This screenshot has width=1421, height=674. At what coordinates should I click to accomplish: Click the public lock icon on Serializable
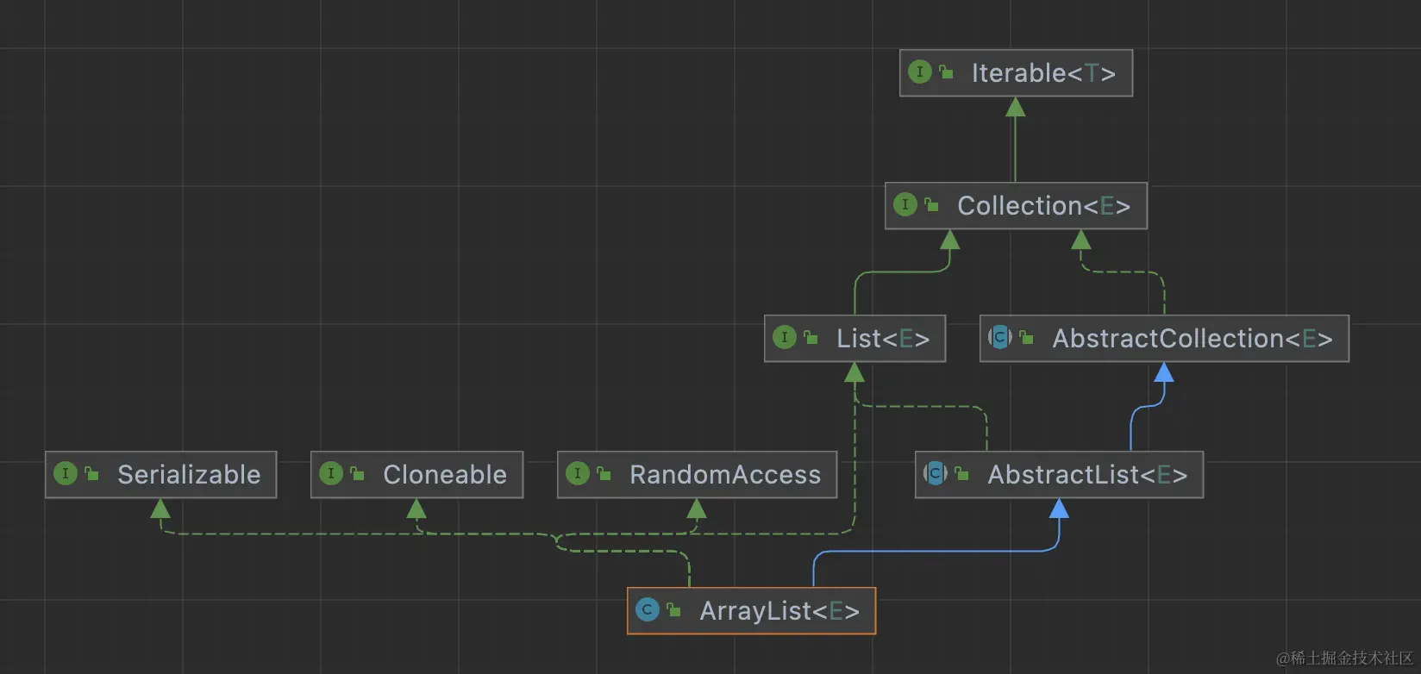(x=92, y=474)
